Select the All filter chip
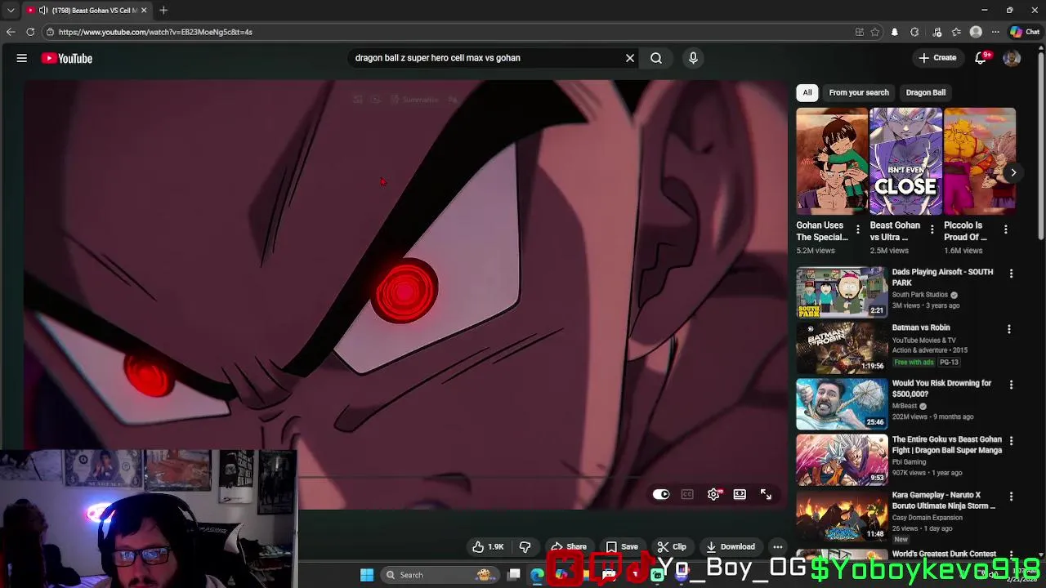This screenshot has height=588, width=1046. [807, 92]
